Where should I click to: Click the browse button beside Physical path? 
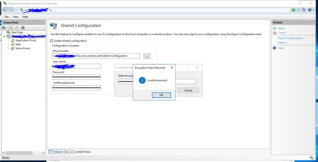147,56
